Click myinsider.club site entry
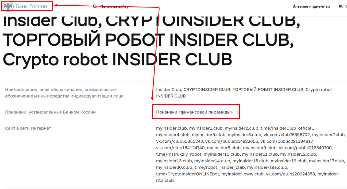Screen dimensions: 347x189 pyautogui.click(x=171, y=128)
